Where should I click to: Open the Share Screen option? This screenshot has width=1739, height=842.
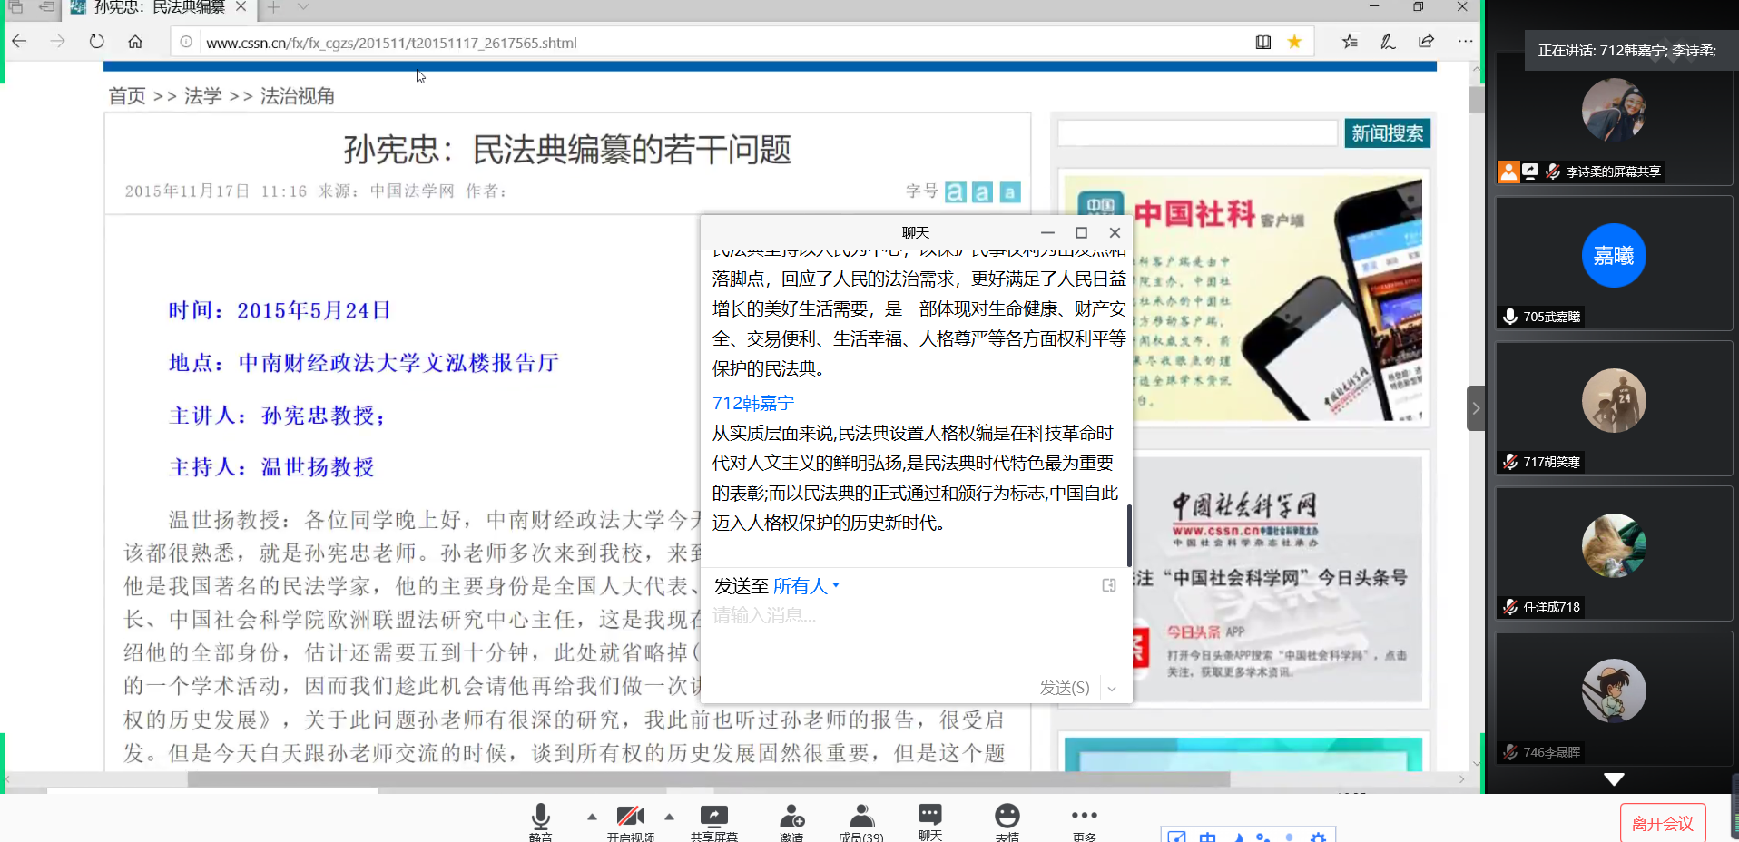(x=713, y=818)
